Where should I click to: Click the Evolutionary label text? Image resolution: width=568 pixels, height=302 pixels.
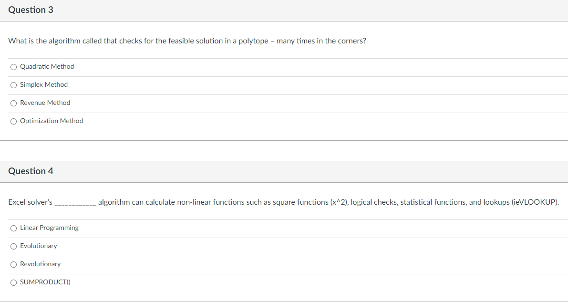[39, 246]
